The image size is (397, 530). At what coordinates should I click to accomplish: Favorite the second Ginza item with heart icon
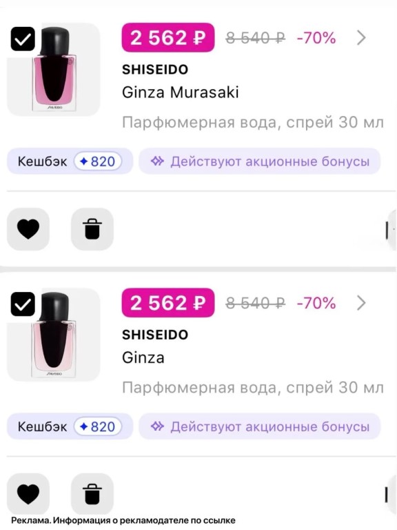[28, 494]
